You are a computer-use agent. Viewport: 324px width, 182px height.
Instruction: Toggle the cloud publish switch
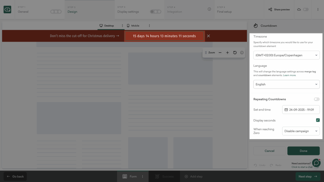coord(305,9)
